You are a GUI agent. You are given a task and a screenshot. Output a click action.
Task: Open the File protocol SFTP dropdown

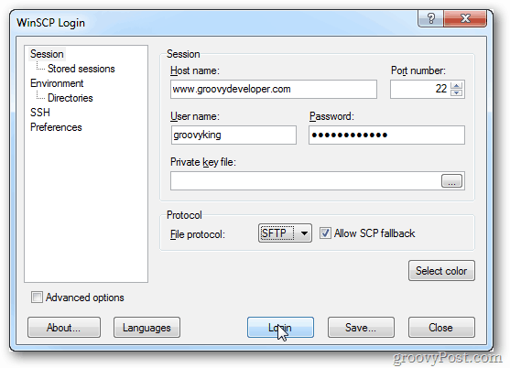(285, 233)
